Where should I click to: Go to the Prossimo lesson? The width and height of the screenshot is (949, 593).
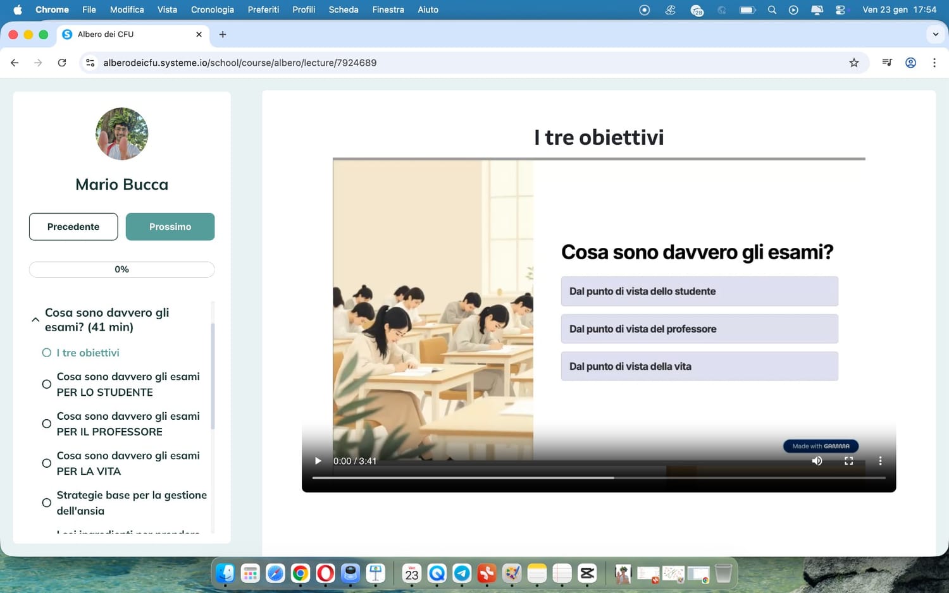coord(170,226)
